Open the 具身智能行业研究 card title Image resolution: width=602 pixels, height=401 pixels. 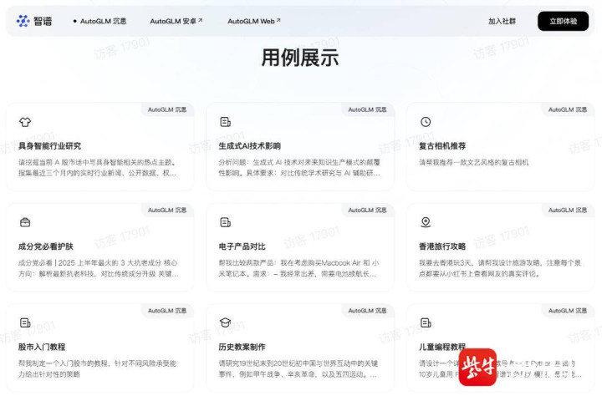[49, 146]
